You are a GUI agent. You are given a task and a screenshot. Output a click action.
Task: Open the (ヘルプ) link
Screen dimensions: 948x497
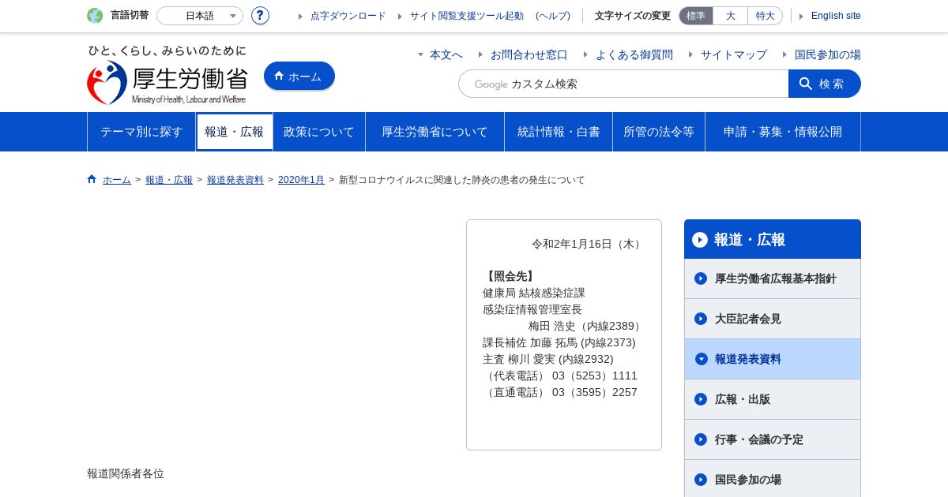click(553, 16)
